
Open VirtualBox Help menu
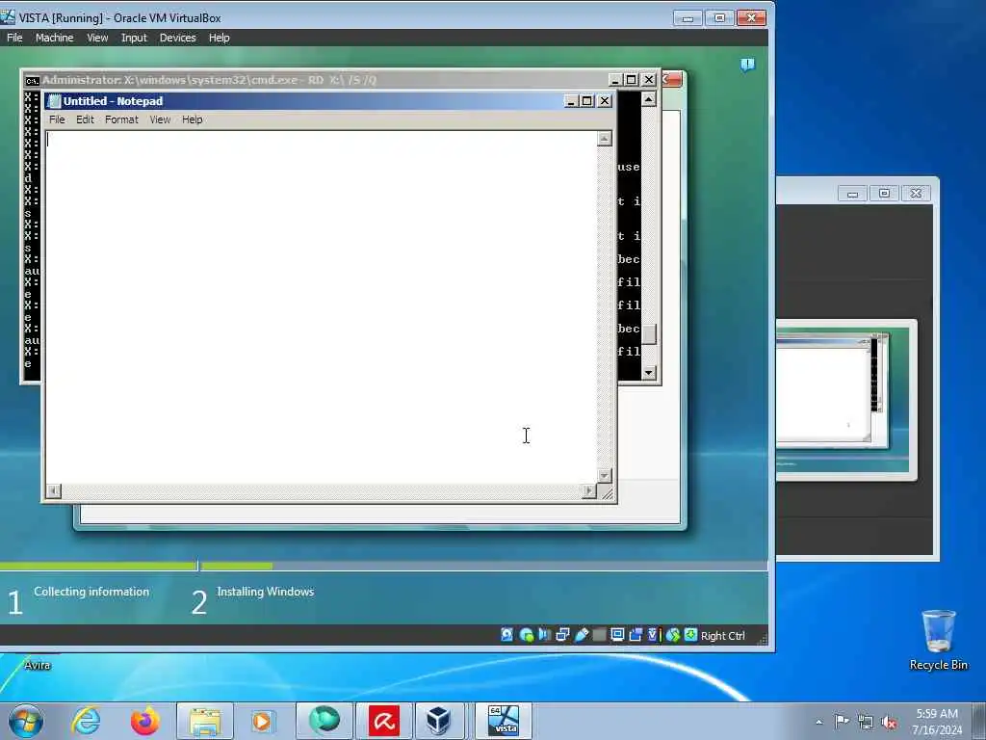click(219, 38)
